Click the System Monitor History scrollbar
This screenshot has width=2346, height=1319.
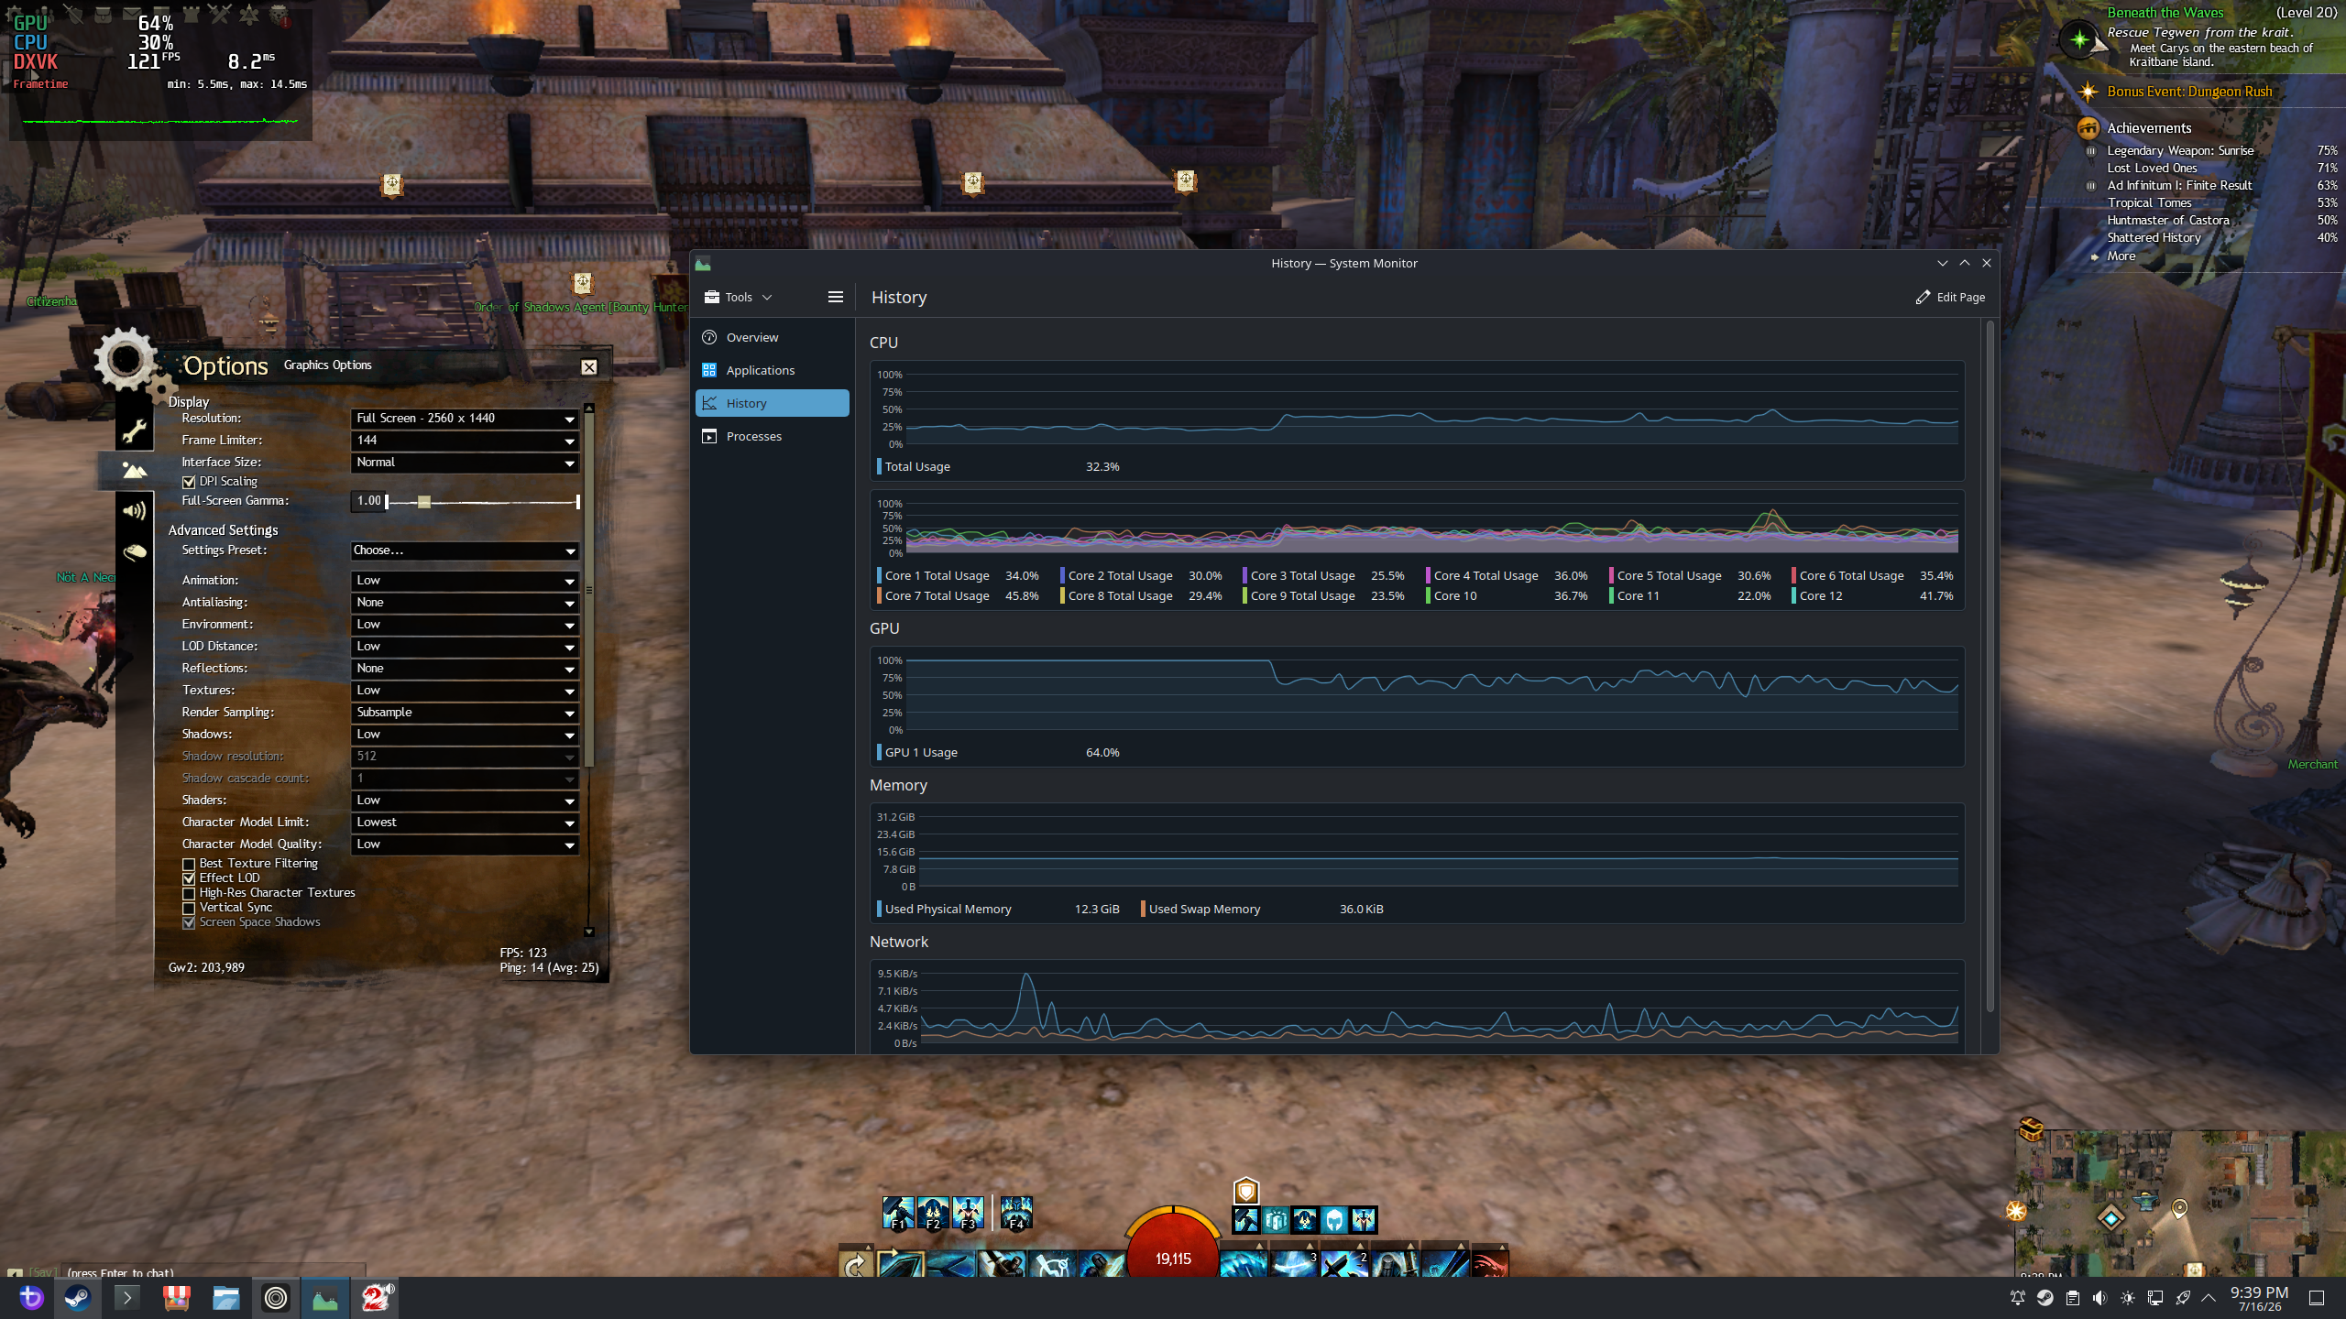(1990, 667)
